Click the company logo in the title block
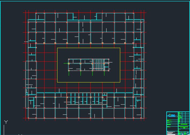This screenshot has width=190, height=135. pos(172,115)
